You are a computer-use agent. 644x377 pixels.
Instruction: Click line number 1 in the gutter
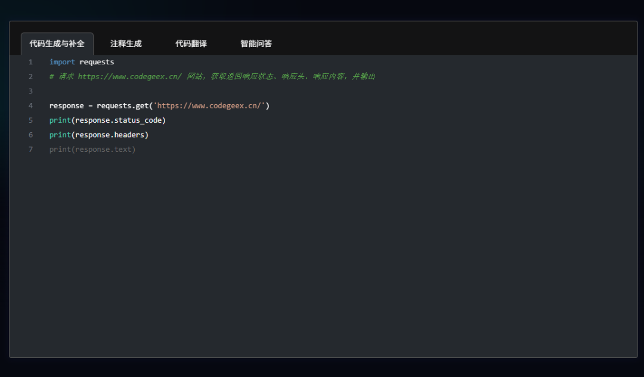click(x=30, y=61)
